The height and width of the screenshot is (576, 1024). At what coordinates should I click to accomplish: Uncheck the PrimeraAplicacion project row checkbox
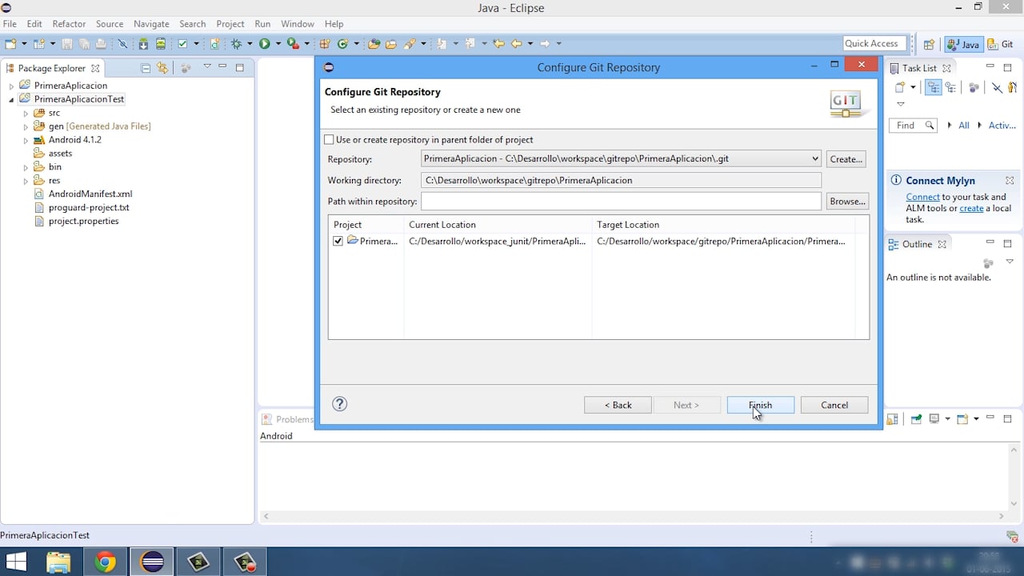click(338, 241)
